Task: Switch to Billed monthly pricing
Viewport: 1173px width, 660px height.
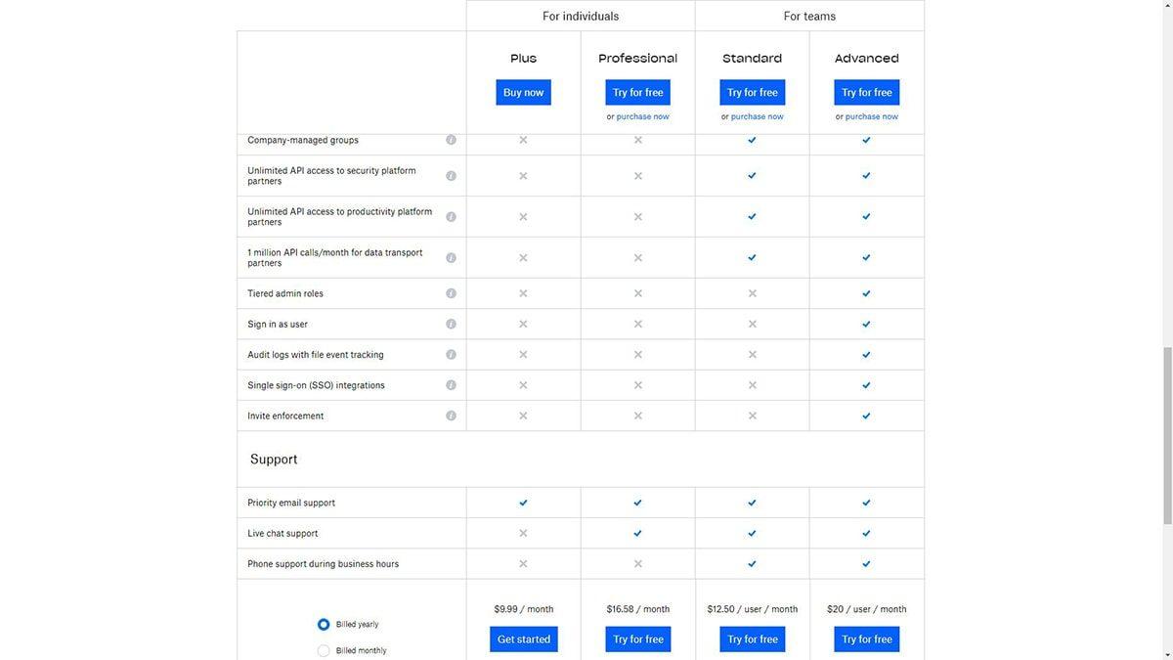Action: [x=324, y=650]
